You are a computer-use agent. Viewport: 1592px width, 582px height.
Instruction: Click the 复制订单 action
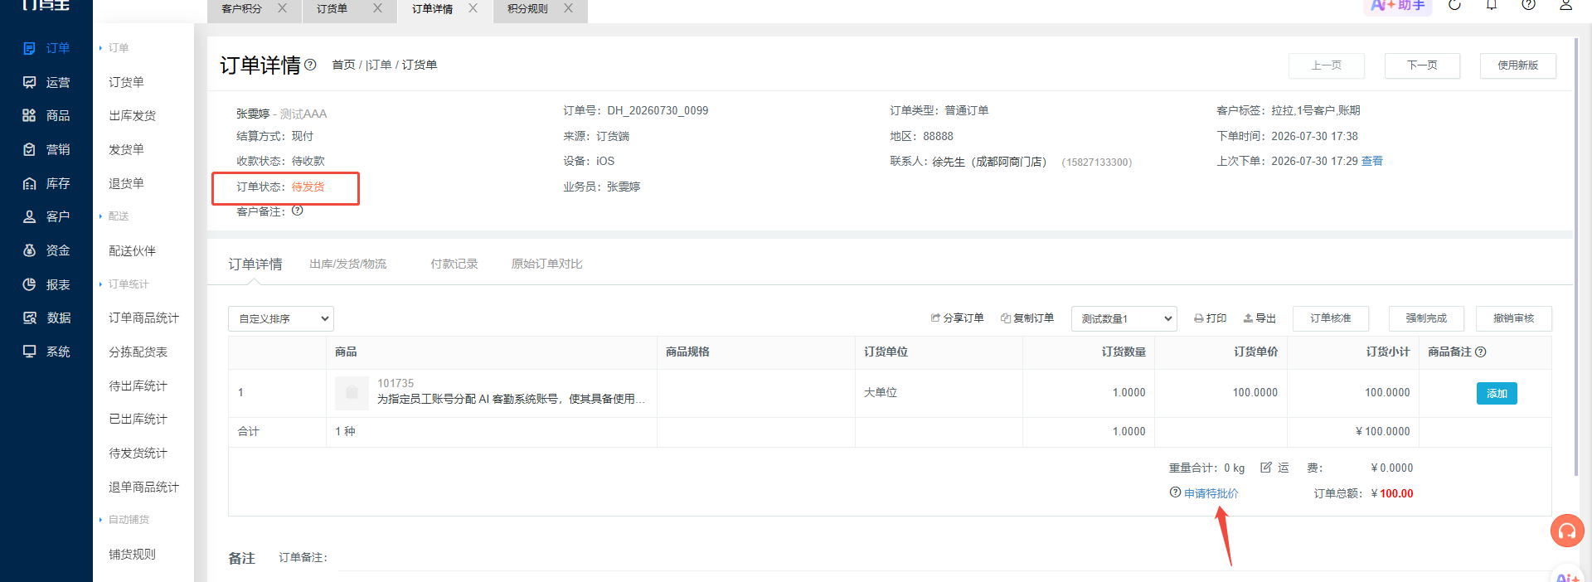coord(1027,318)
